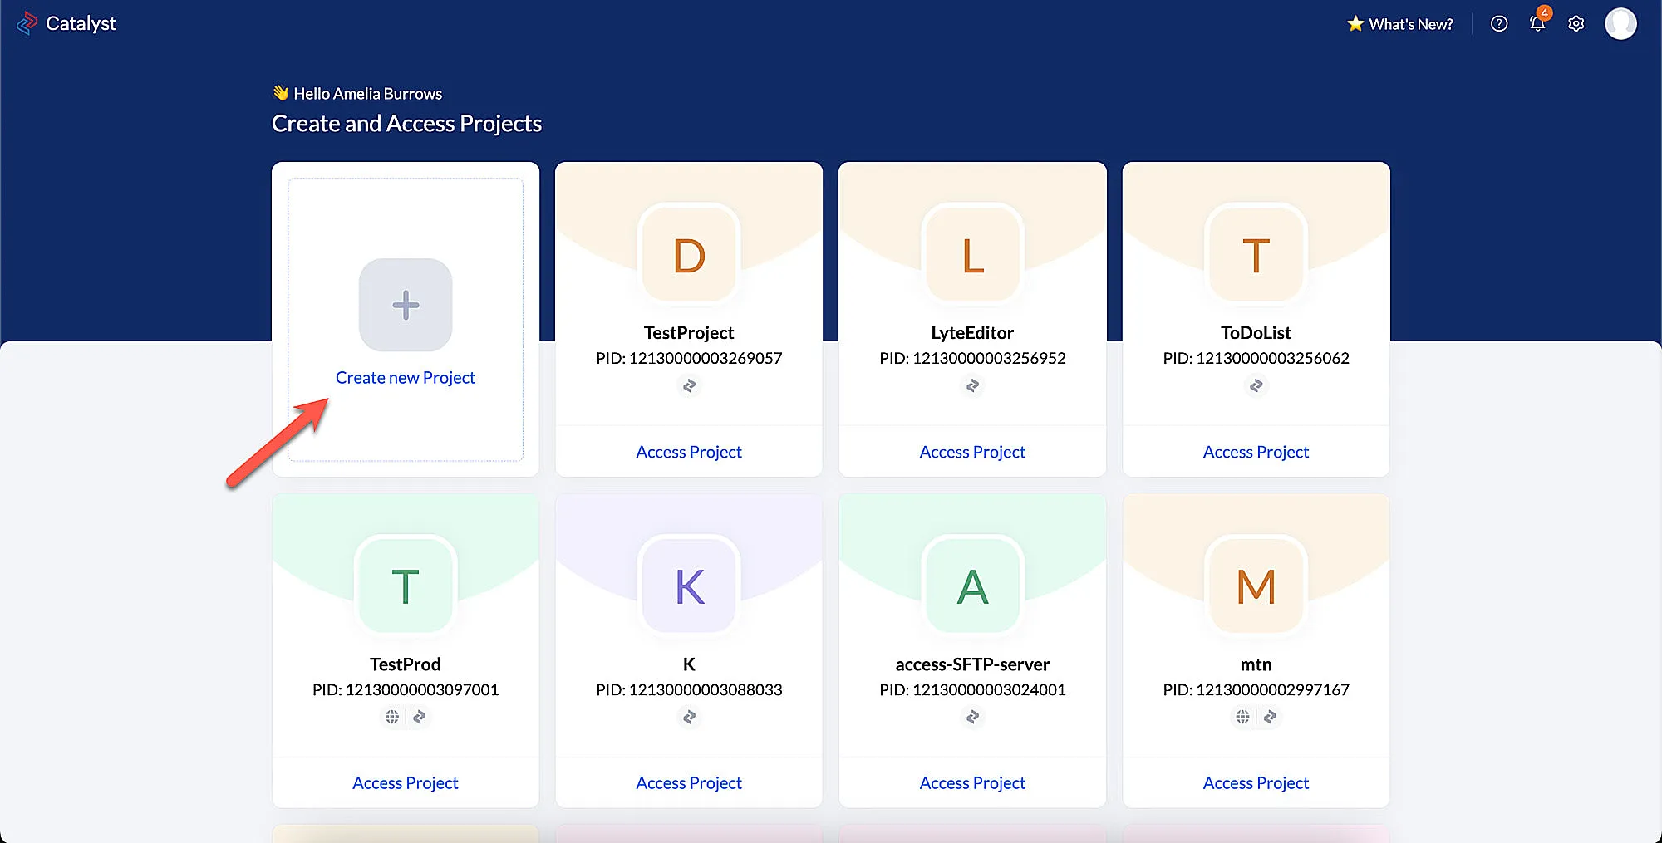Screen dimensions: 1662x843
Task: Click the globe icon under mtn
Action: [1242, 717]
